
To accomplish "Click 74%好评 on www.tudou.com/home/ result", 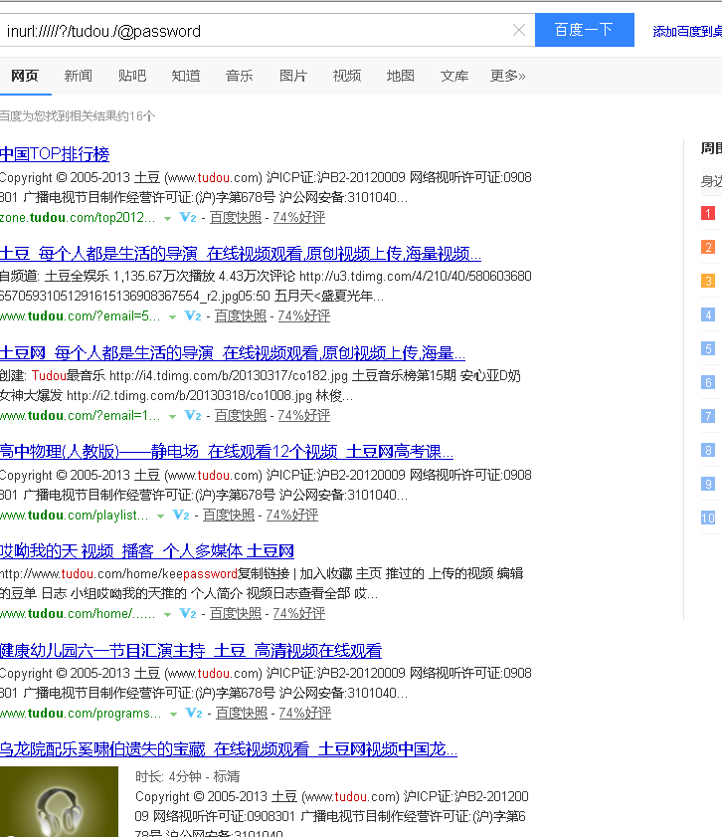I will pos(299,613).
